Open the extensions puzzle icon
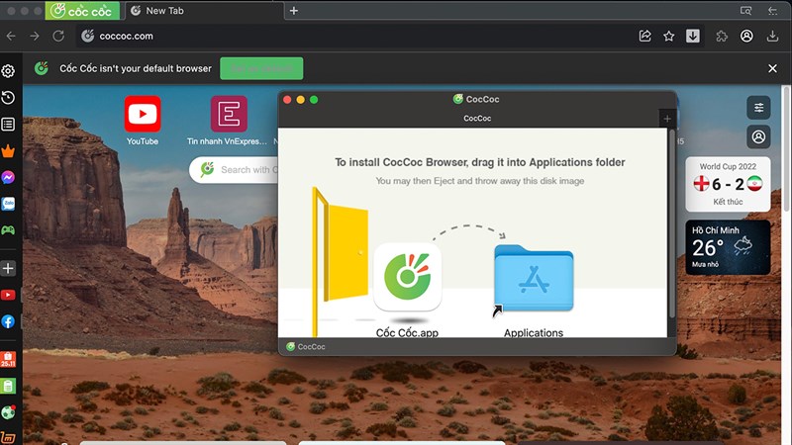 [722, 36]
